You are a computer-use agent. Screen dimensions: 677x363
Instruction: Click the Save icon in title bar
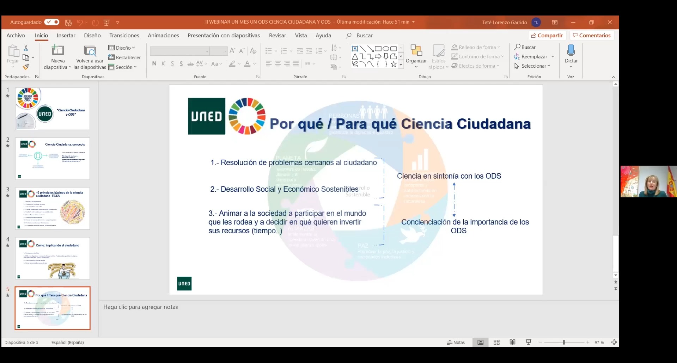tap(68, 22)
